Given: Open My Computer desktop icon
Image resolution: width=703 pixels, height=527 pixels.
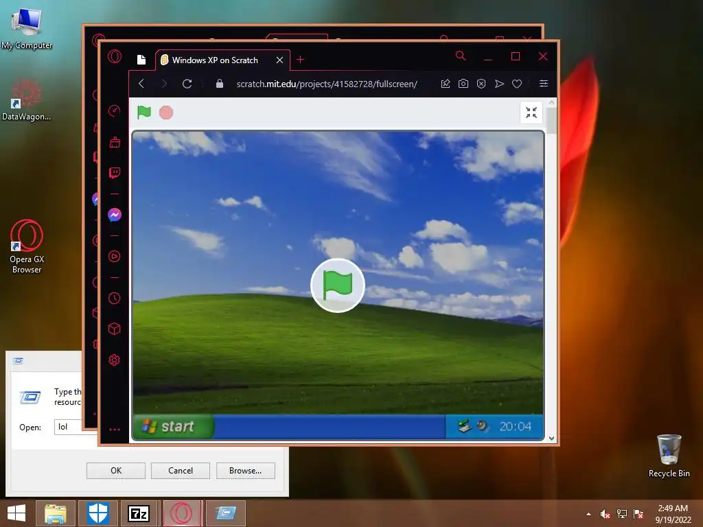Looking at the screenshot, I should [27, 27].
